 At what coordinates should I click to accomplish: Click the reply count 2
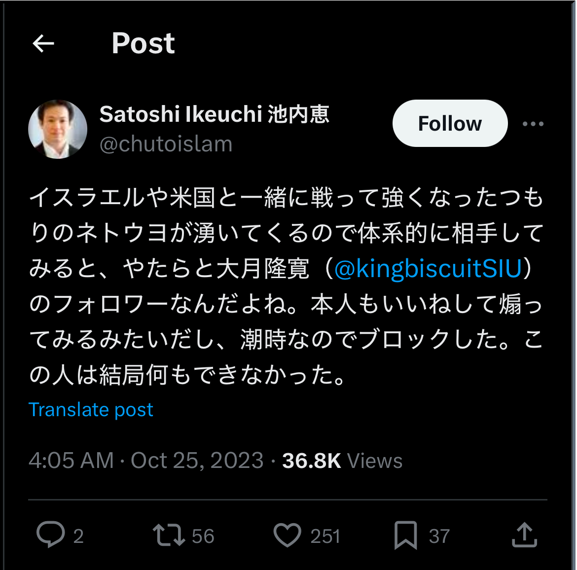(78, 536)
